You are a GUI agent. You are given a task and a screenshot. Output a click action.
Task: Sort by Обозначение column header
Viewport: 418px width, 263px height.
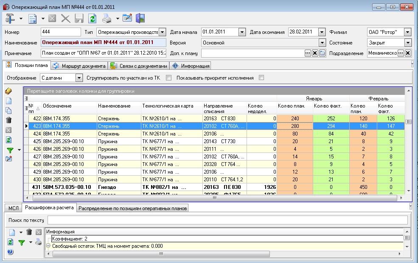69,108
